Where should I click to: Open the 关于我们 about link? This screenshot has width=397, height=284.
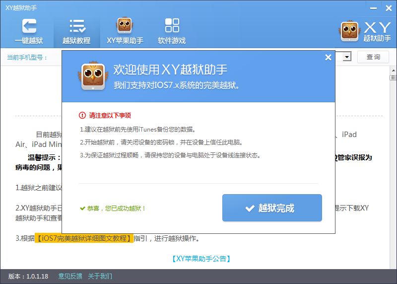100,276
